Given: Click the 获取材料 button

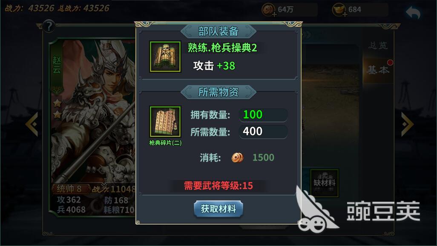Looking at the screenshot, I should 218,209.
